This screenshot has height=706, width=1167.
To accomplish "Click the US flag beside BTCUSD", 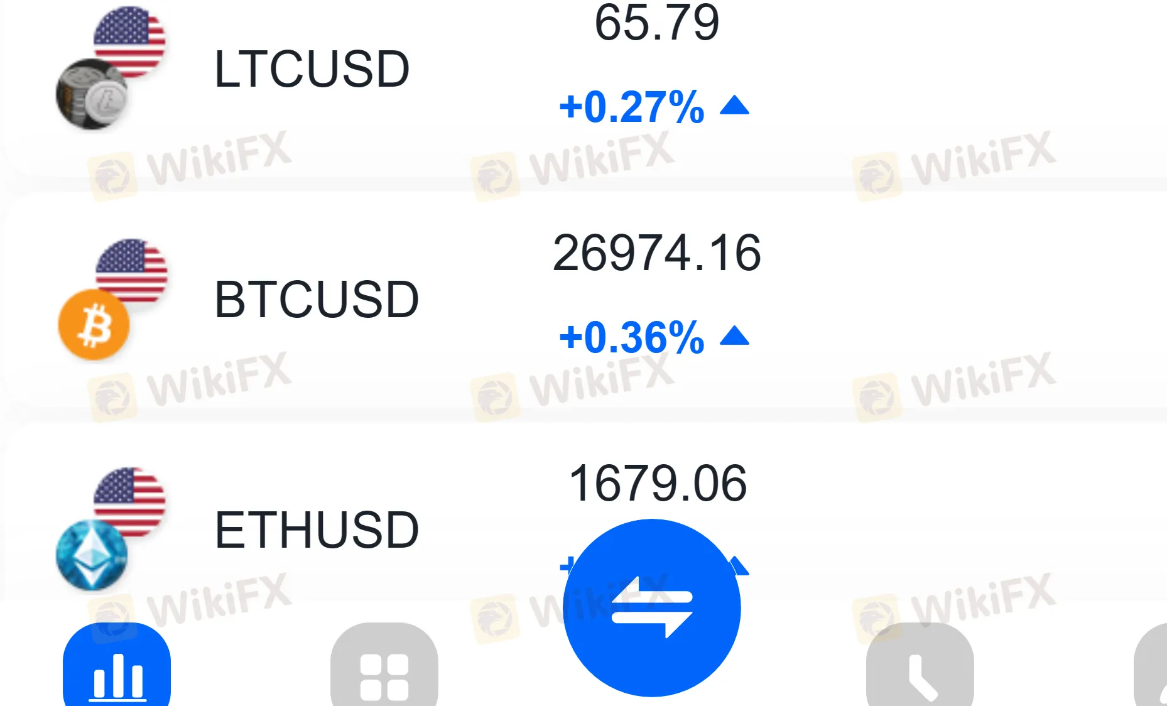I will 132,269.
